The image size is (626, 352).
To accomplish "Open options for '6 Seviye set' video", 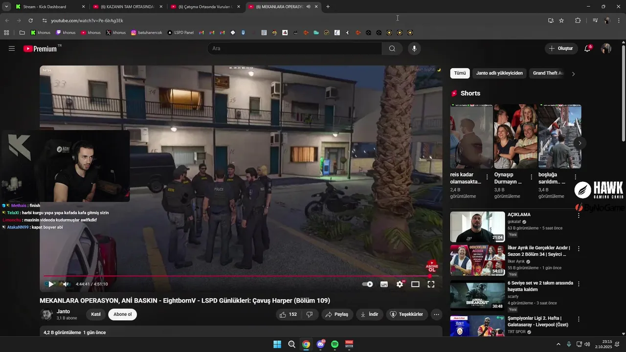I will tap(579, 284).
